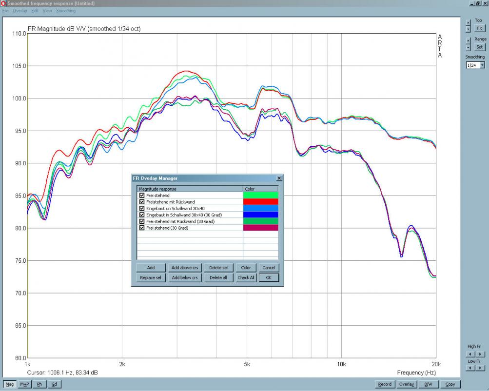The image size is (489, 391).
Task: Select 'Freistehend mit Rückwand' row name text
Action: [170, 202]
